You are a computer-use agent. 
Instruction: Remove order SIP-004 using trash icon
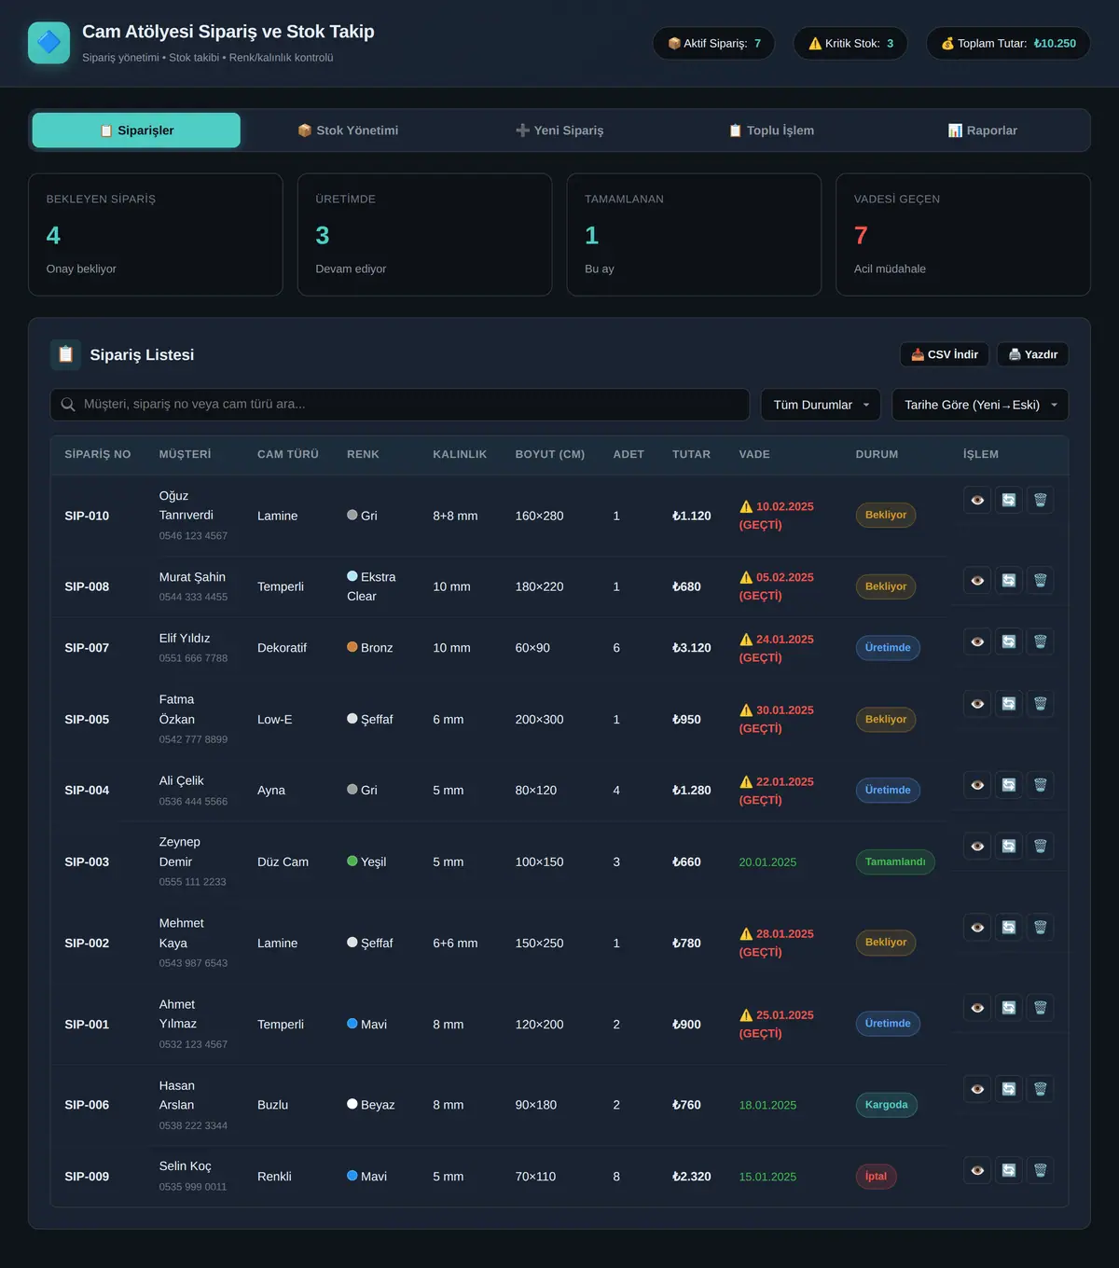tap(1041, 785)
